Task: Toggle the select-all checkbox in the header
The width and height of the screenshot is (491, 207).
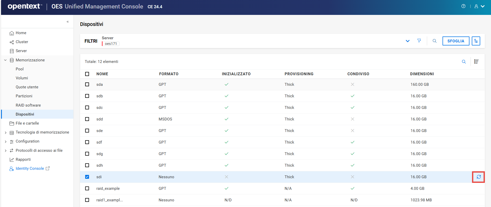Action: click(87, 74)
